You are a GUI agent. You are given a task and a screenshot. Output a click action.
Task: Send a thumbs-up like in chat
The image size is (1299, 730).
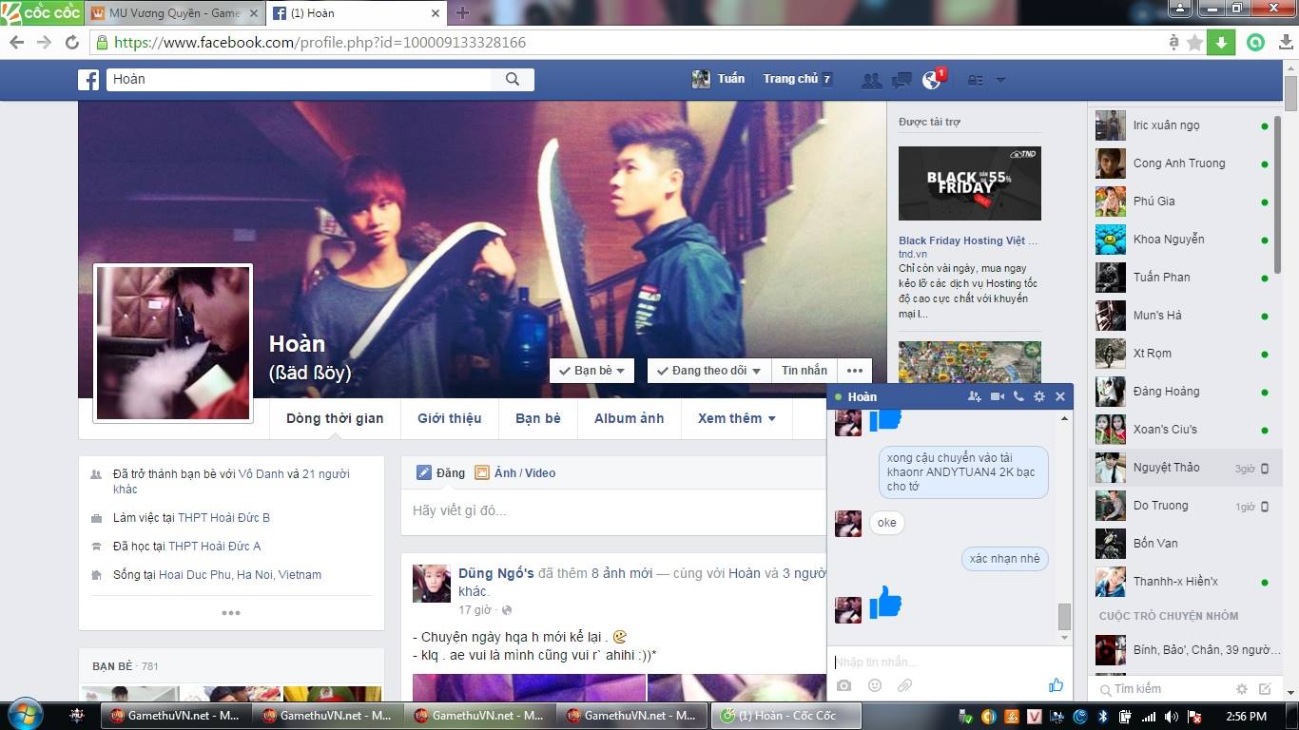click(x=1056, y=684)
